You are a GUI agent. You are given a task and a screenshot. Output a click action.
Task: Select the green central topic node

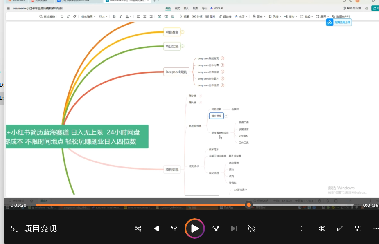coord(77,137)
